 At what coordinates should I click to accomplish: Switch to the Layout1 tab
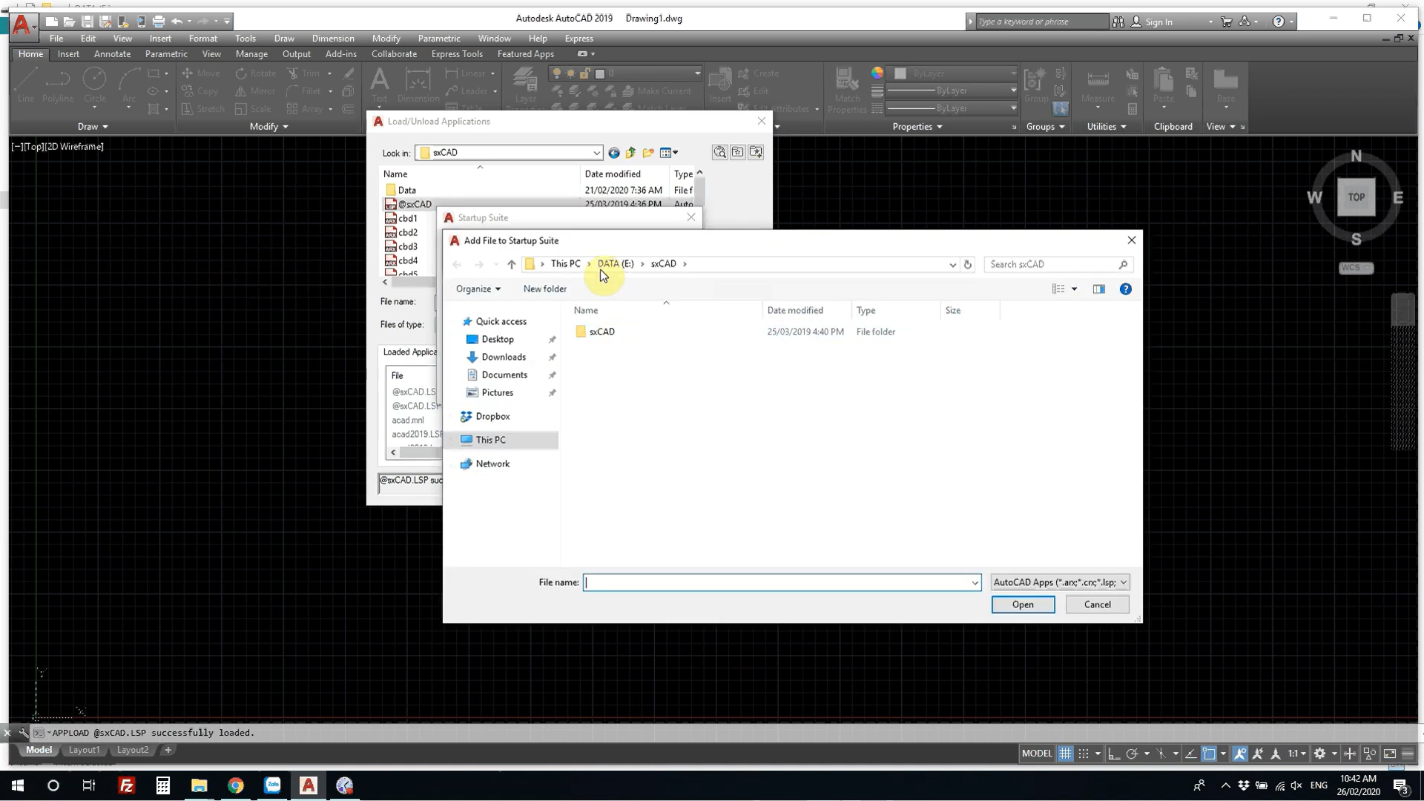coord(84,750)
